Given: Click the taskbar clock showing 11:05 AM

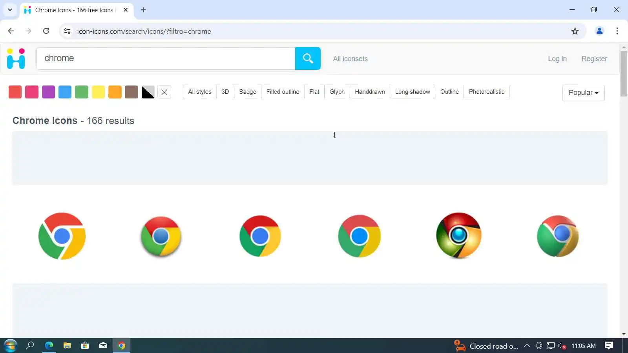Looking at the screenshot, I should click(584, 346).
